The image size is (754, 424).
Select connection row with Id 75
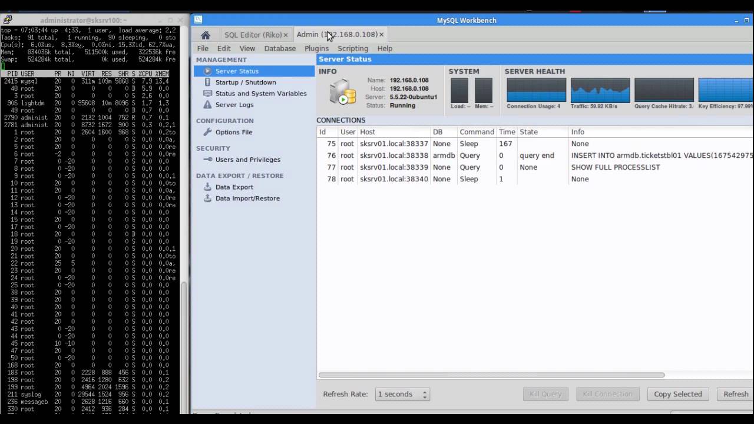(x=535, y=144)
